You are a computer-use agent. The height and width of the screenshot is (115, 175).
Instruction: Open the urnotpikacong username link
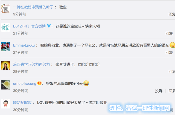click(x=25, y=84)
